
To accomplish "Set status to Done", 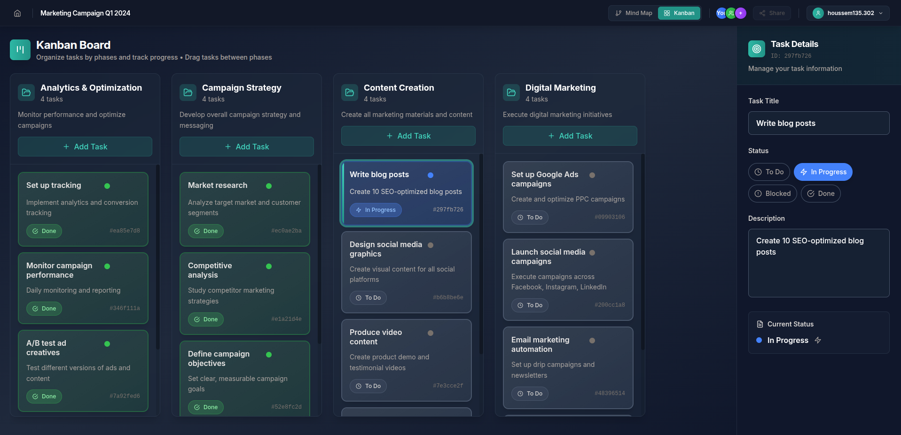I will pyautogui.click(x=821, y=194).
